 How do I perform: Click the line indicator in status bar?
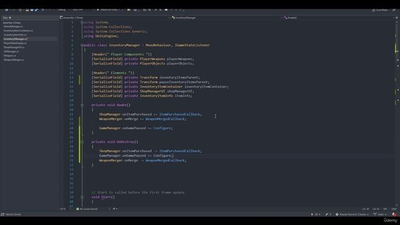[366, 209]
